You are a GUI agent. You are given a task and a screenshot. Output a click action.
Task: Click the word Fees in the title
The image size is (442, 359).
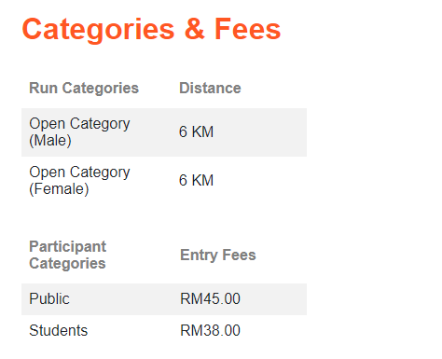pyautogui.click(x=248, y=29)
